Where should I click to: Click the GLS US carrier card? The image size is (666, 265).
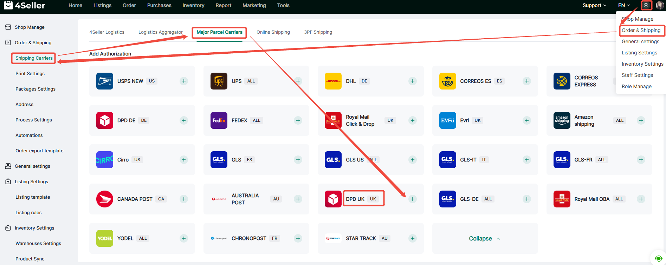(370, 160)
